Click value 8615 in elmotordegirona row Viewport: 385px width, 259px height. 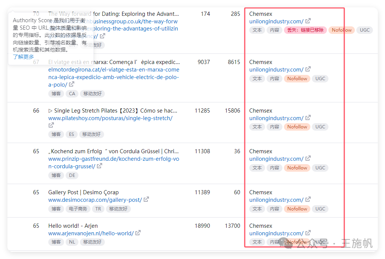[234, 62]
